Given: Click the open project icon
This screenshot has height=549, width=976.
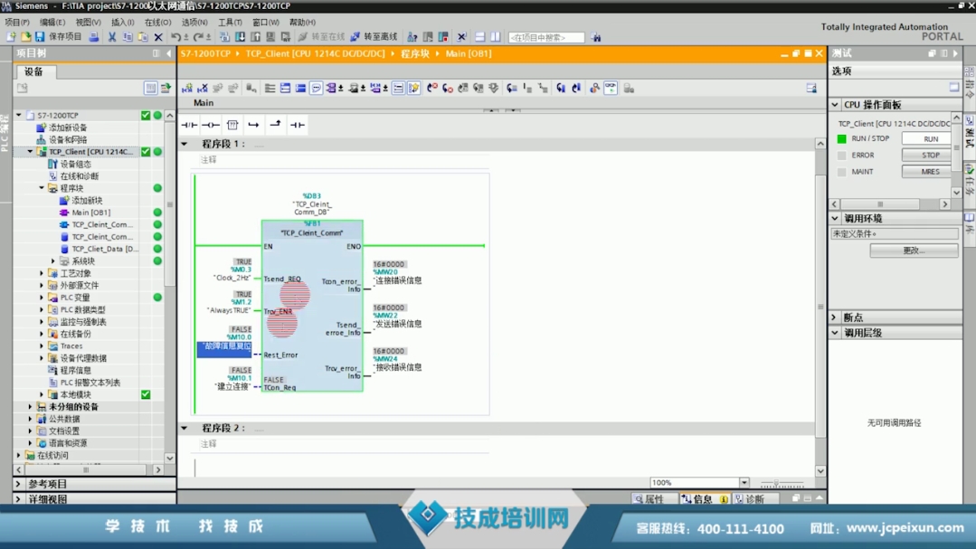Looking at the screenshot, I should point(25,37).
